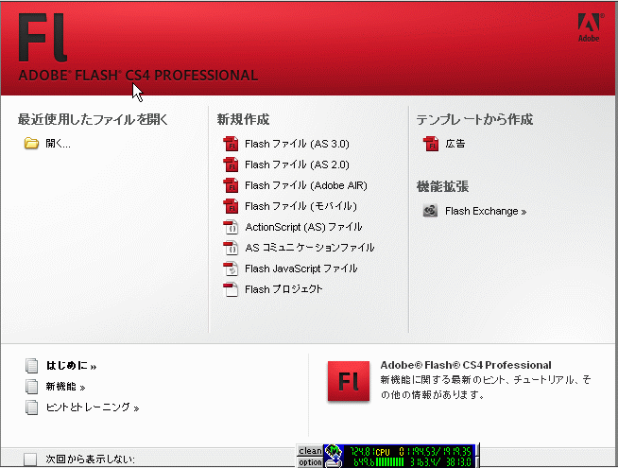
Task: Click the Flash プロジェクト icon
Action: click(x=231, y=290)
